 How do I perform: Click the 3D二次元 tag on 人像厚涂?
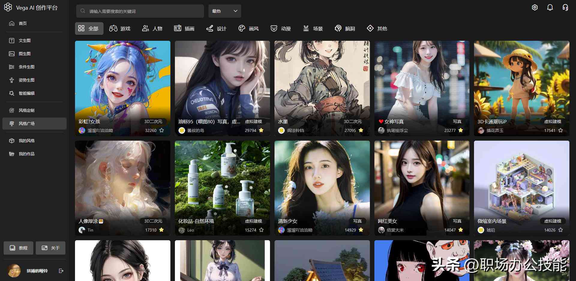coord(153,221)
